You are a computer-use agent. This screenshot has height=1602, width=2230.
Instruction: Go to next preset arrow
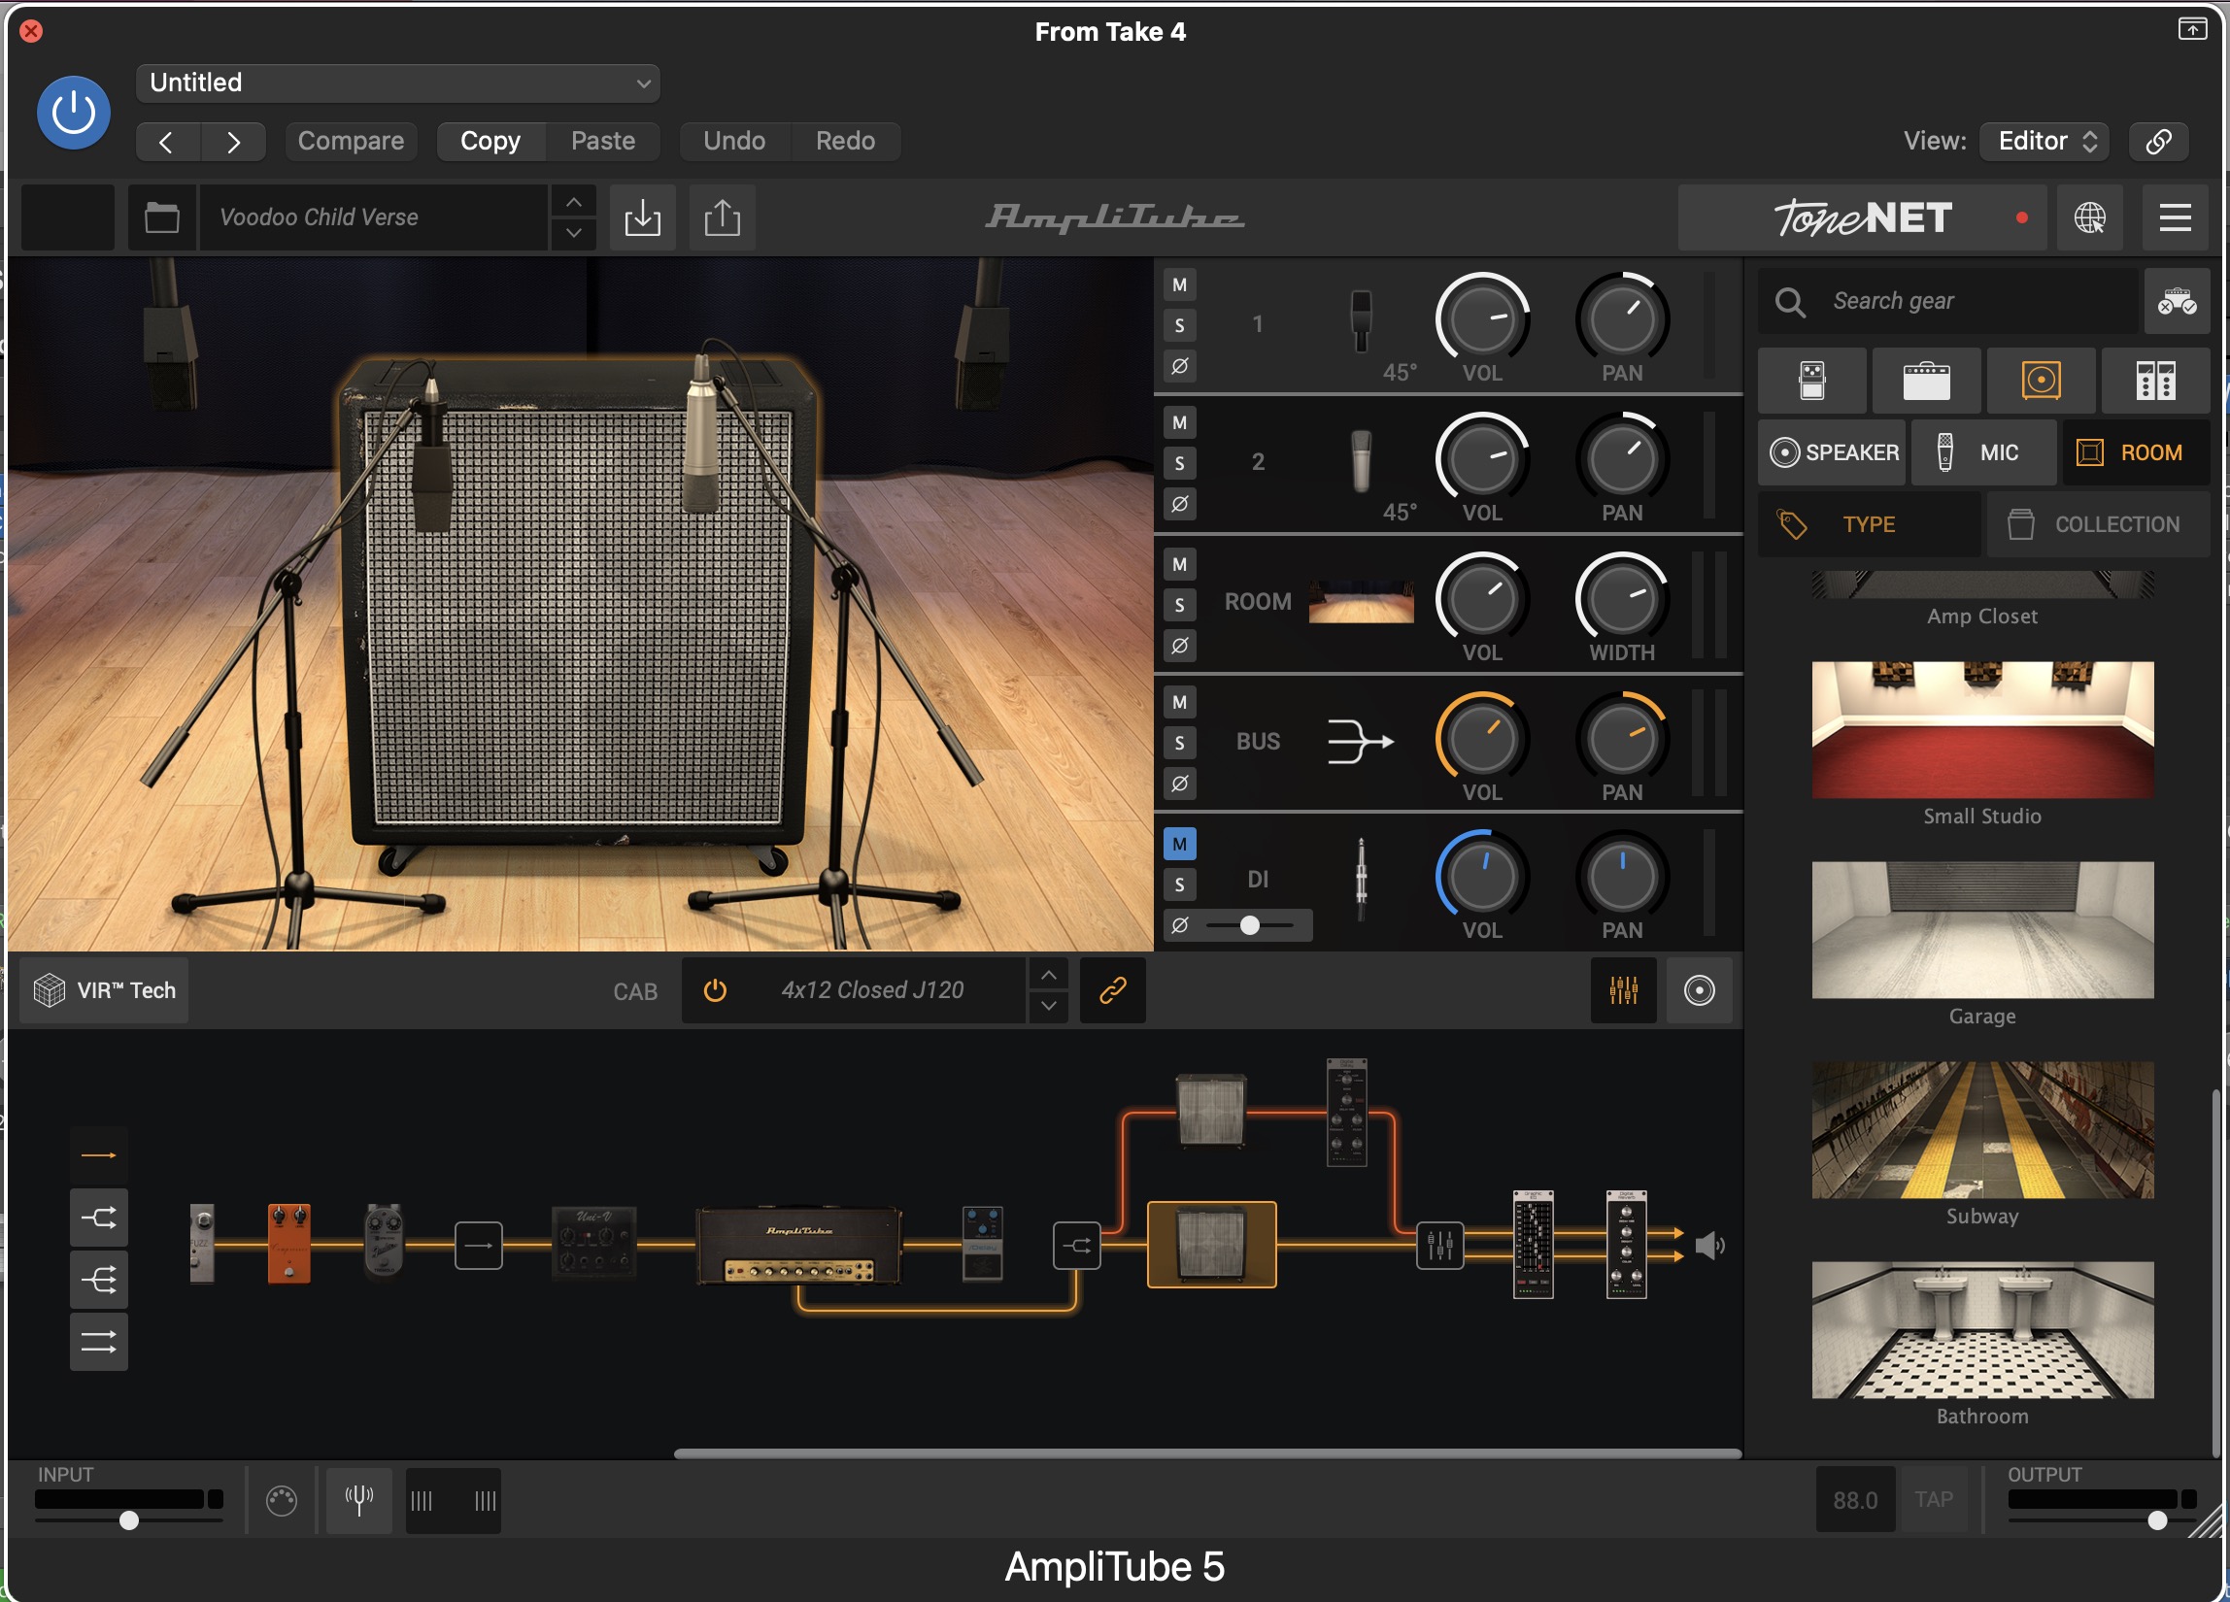pyautogui.click(x=233, y=142)
